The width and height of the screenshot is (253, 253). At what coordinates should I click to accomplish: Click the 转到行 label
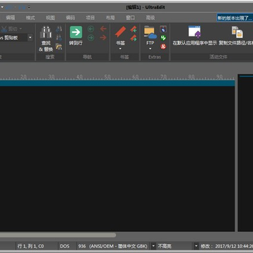coord(76,43)
